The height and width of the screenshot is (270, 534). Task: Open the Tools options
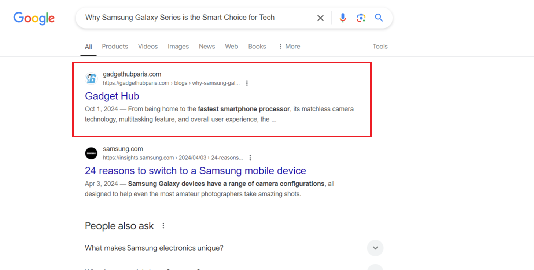coord(380,47)
